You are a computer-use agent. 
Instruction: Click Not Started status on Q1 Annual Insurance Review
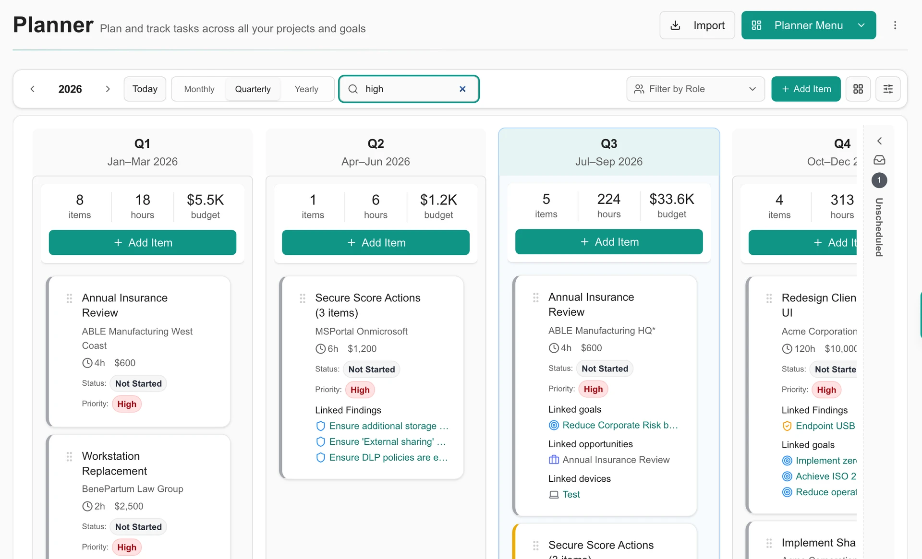138,384
